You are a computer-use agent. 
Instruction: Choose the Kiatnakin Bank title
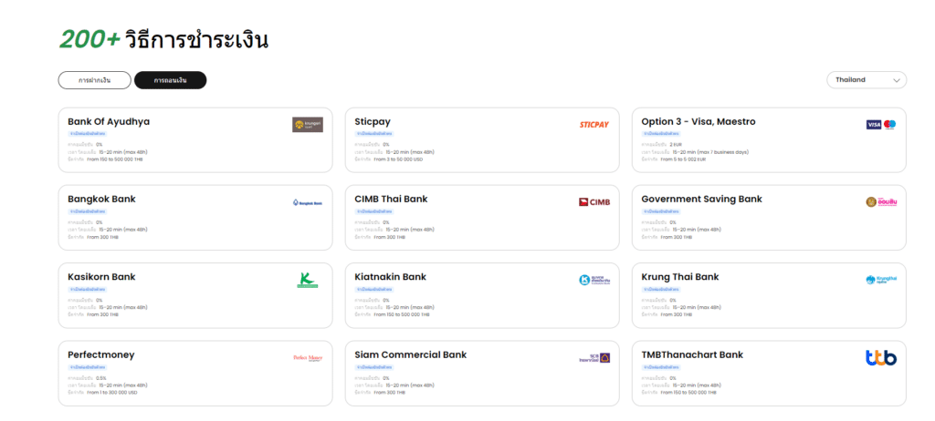pyautogui.click(x=391, y=277)
